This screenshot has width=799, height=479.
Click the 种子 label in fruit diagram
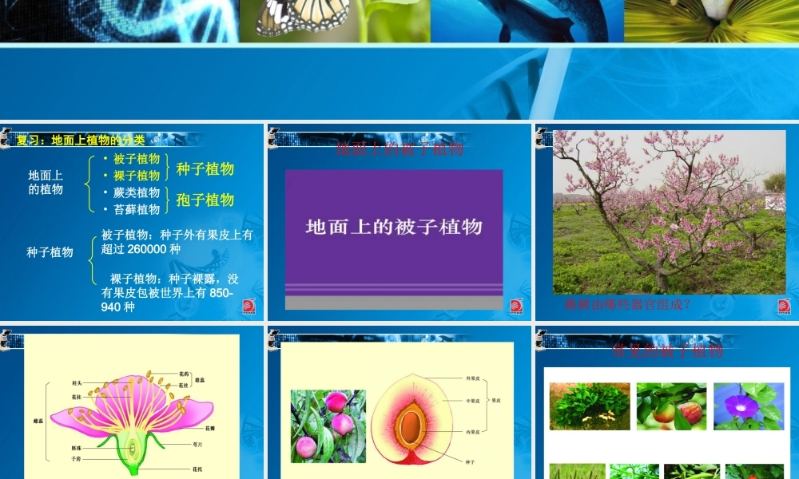pos(470,462)
